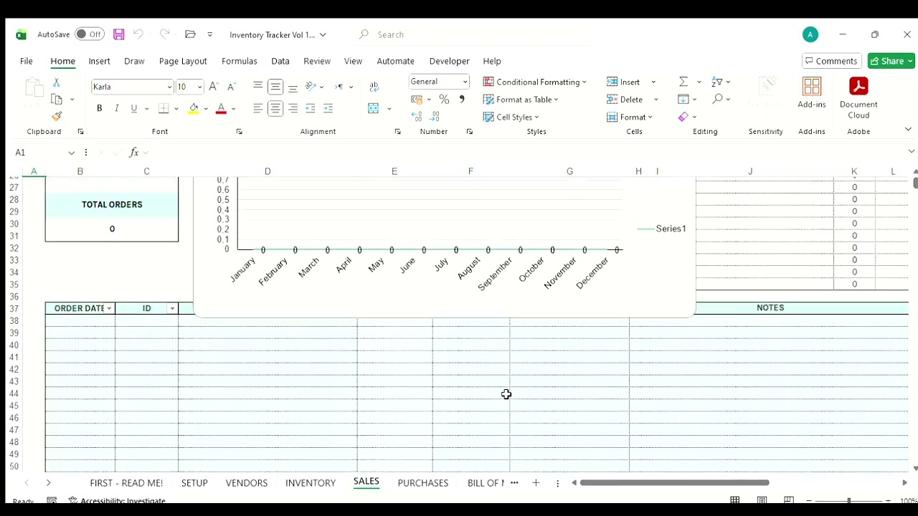Click Delete cells button
Screen dimensions: 918x516
point(625,100)
